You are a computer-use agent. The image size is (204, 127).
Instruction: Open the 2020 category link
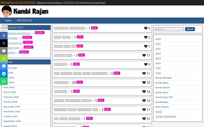tap(158, 44)
